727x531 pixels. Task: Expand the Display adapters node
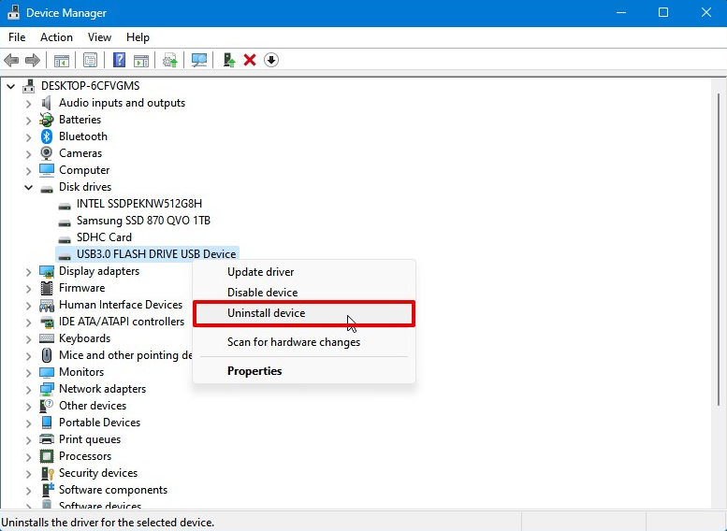click(28, 271)
